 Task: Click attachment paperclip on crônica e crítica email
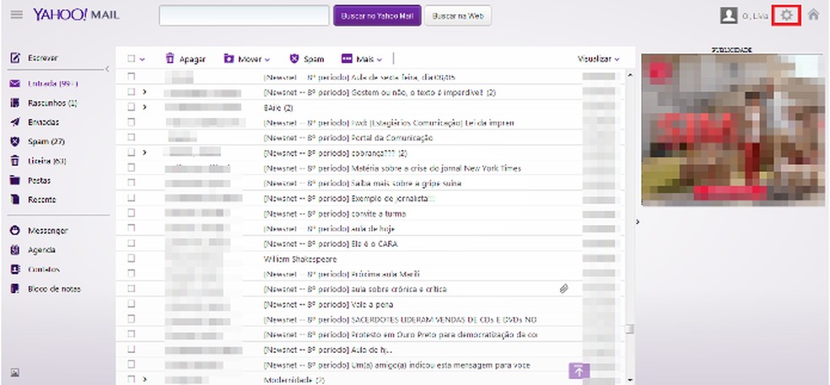click(563, 289)
